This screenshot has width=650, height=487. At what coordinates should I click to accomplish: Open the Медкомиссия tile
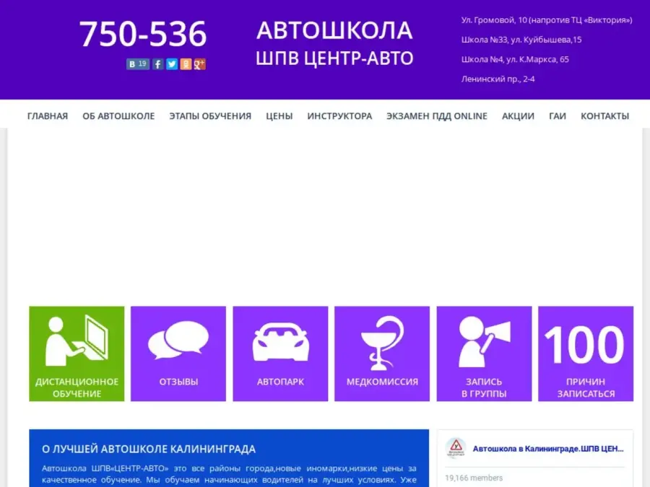pos(382,354)
